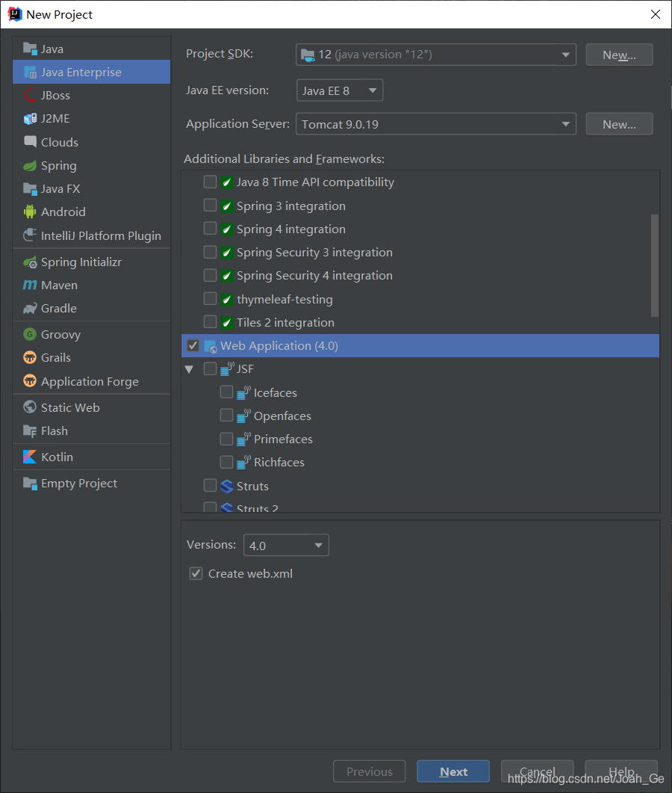Click the Next button
The image size is (672, 793).
point(453,772)
